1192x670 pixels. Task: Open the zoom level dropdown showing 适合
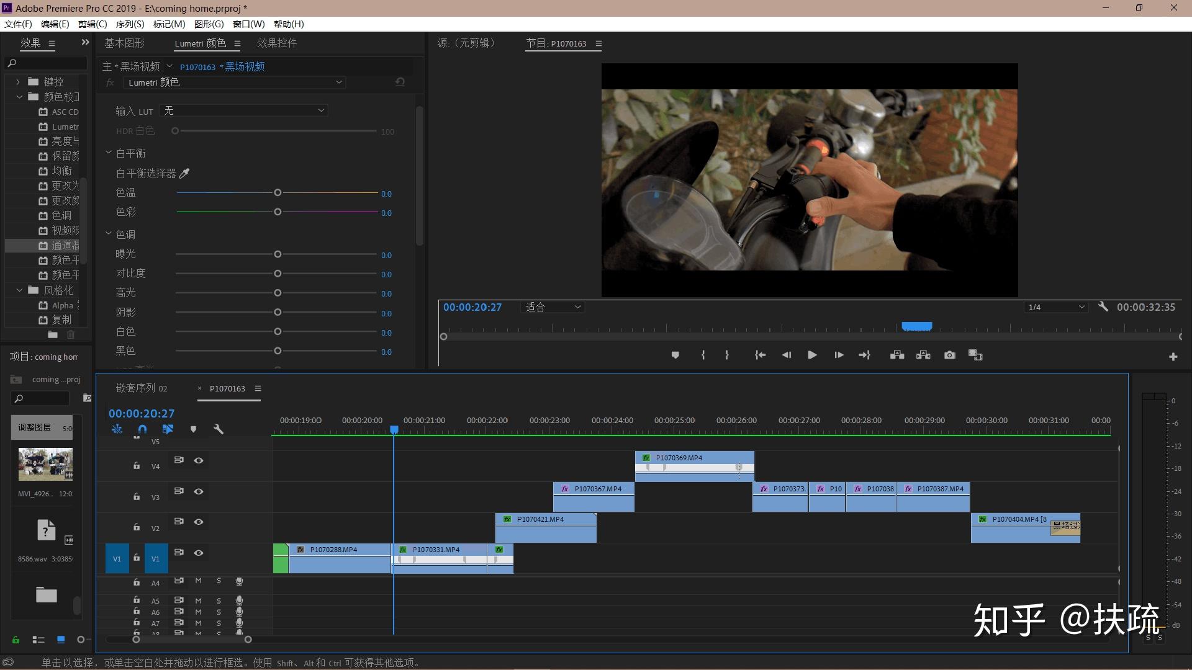click(553, 307)
